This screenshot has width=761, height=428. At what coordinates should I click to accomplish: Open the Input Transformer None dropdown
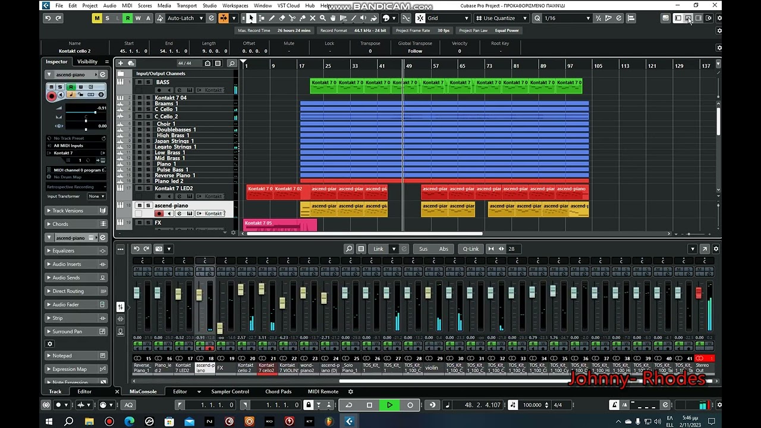(x=96, y=196)
